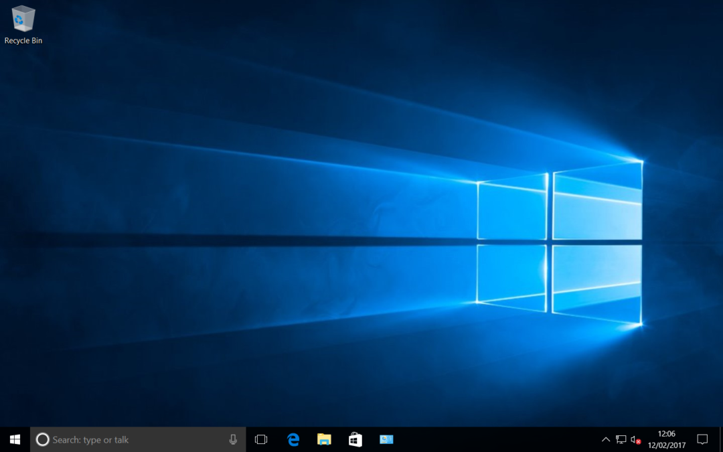Open the network status tray icon

tap(621, 439)
